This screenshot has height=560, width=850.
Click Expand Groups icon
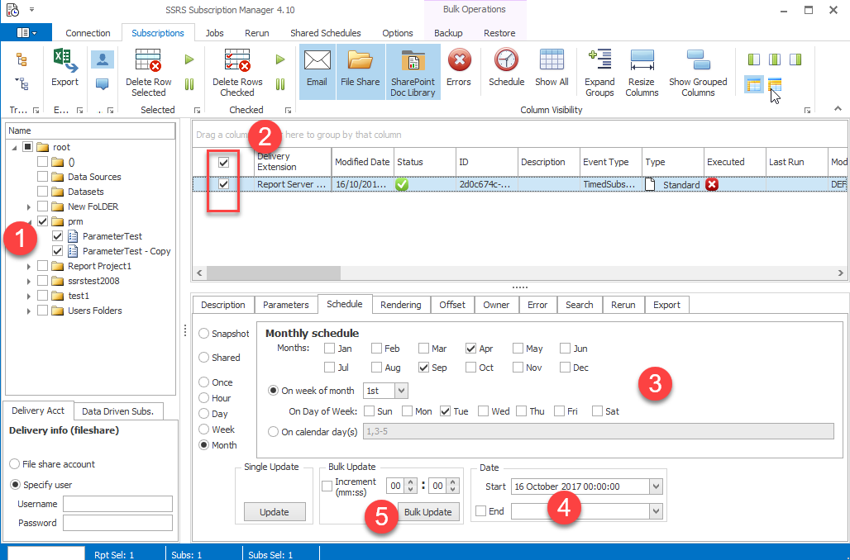pos(599,60)
